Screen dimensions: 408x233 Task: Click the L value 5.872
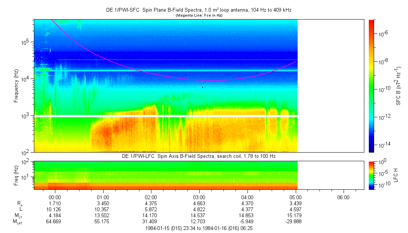151,209
